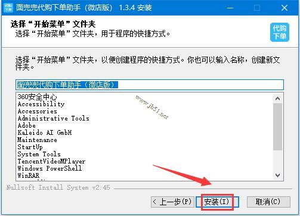Choose the TencentVideoMPlayer folder
The image size is (300, 216).
point(51,161)
